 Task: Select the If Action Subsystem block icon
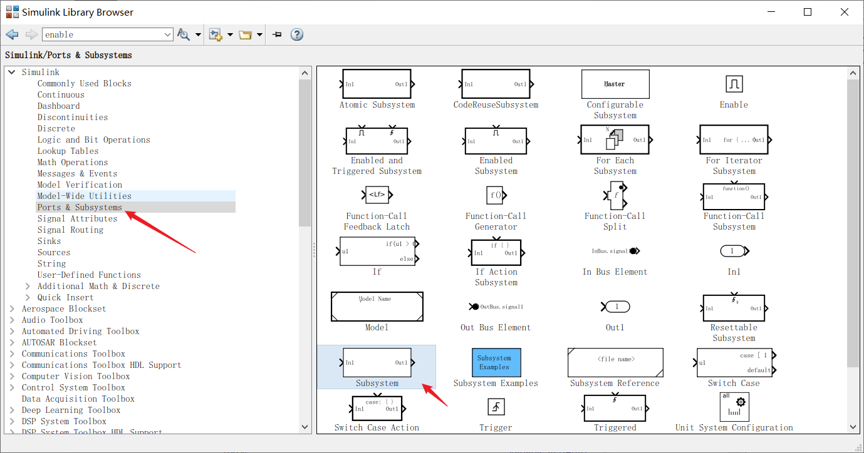pos(496,252)
